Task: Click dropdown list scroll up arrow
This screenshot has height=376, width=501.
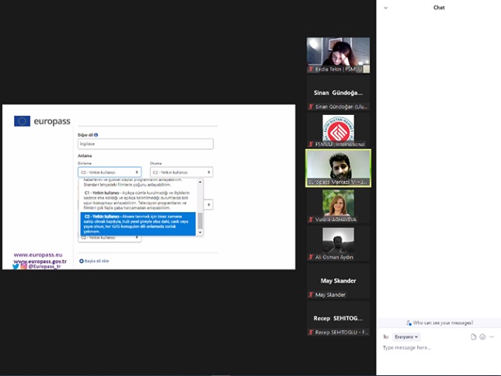Action: pos(200,182)
